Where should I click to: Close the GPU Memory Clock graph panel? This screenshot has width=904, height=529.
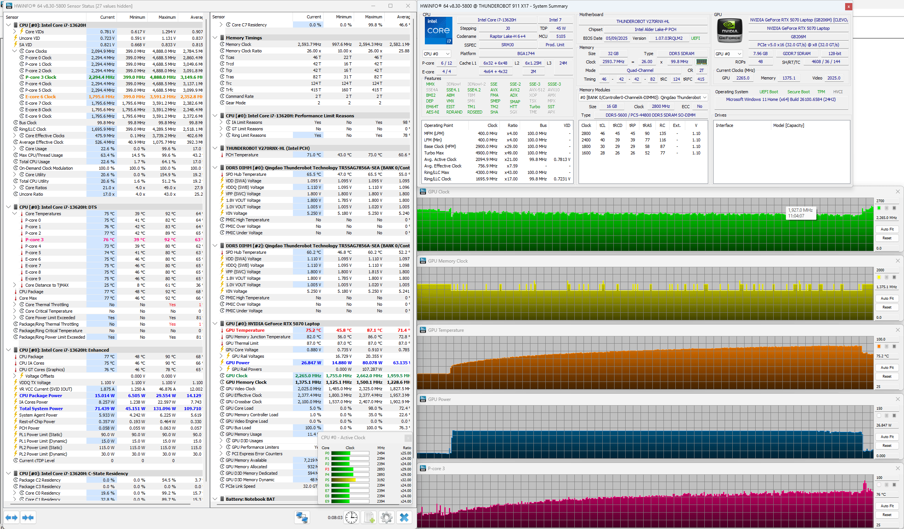[x=897, y=261]
